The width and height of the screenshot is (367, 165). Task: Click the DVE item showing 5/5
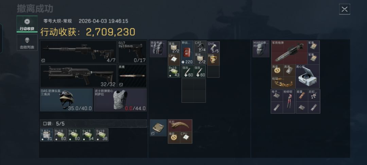coord(213,47)
